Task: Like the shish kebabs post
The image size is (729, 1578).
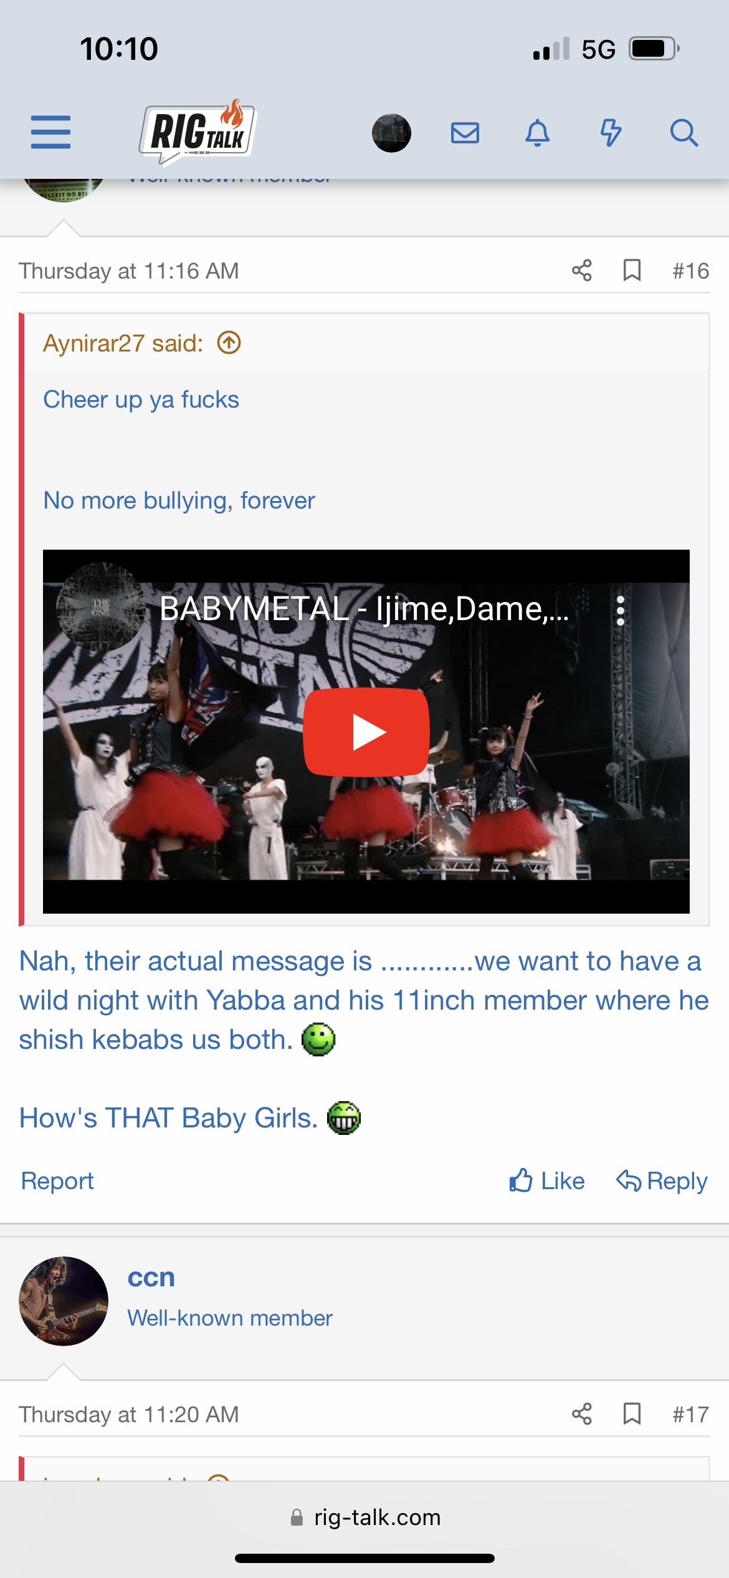Action: point(547,1180)
